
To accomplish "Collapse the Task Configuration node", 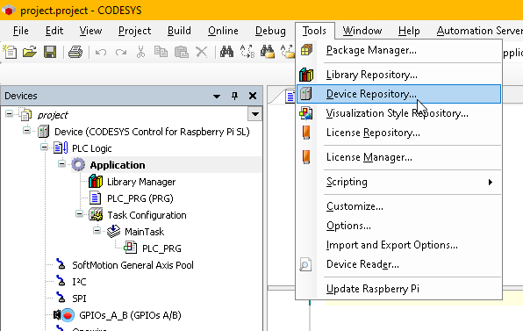I will click(79, 213).
